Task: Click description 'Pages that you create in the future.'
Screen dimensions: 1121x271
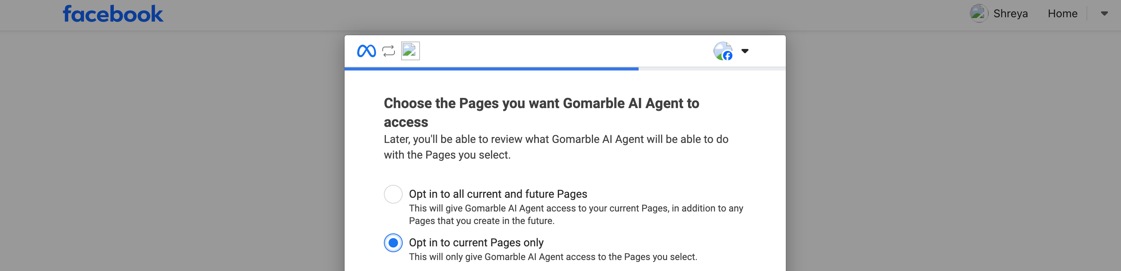Action: point(482,221)
